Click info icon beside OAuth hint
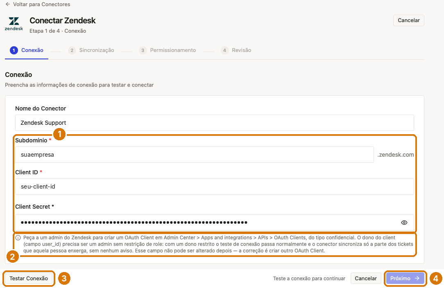Screen dimensions: 444x288 coord(18,238)
